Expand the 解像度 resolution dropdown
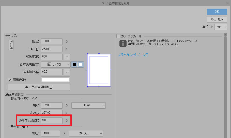This screenshot has height=138, width=231. [x=67, y=57]
